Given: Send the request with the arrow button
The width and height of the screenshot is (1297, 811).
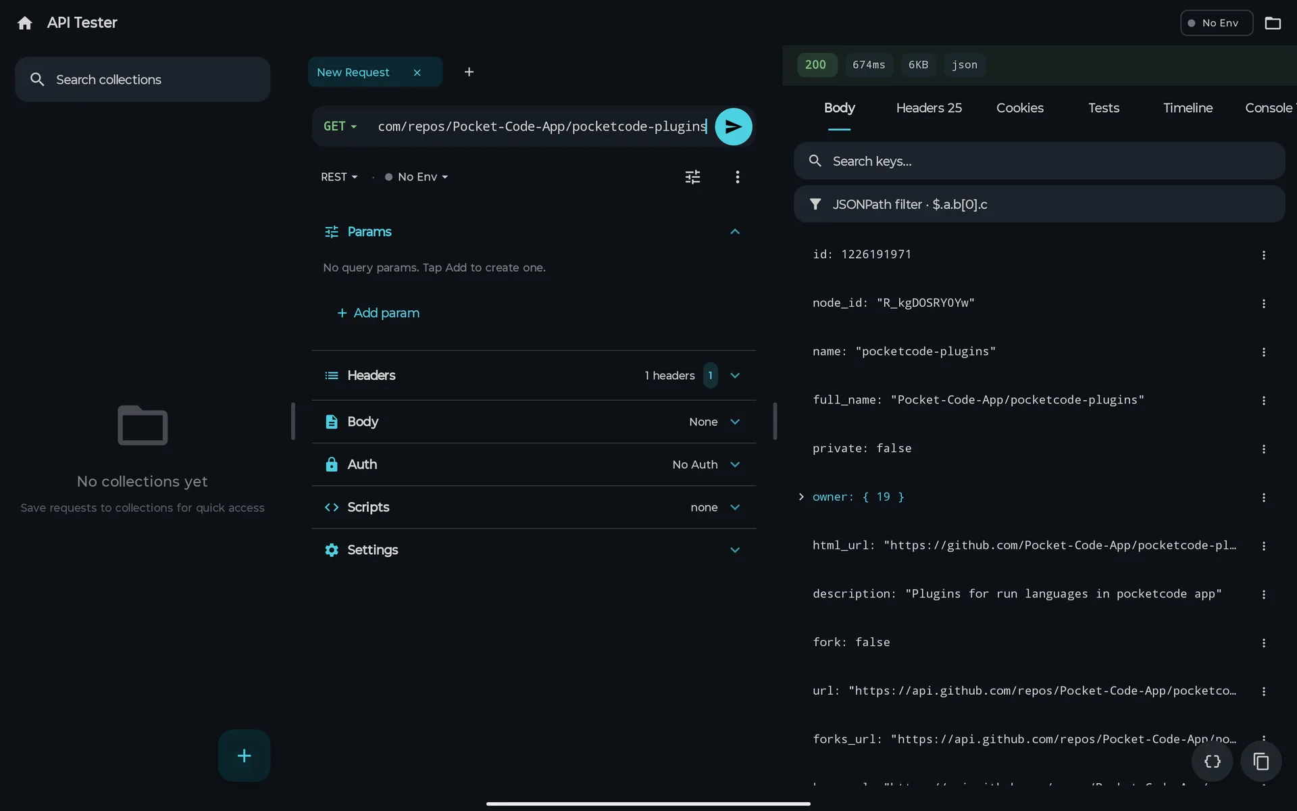Looking at the screenshot, I should click(x=733, y=126).
